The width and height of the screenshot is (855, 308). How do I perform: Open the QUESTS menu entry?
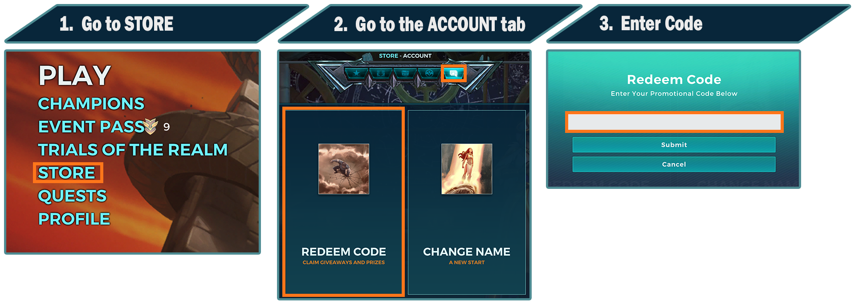point(72,196)
